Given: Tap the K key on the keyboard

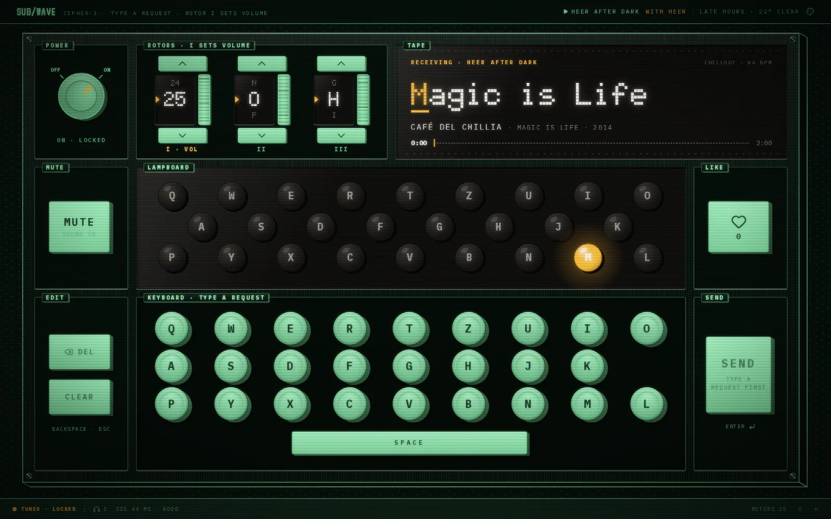Looking at the screenshot, I should (x=587, y=366).
